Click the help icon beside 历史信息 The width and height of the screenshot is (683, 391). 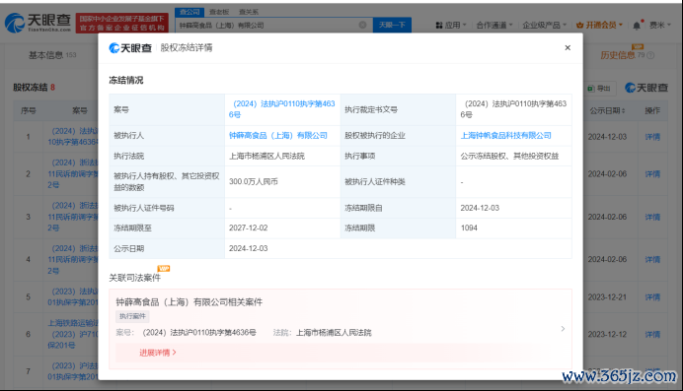click(650, 55)
